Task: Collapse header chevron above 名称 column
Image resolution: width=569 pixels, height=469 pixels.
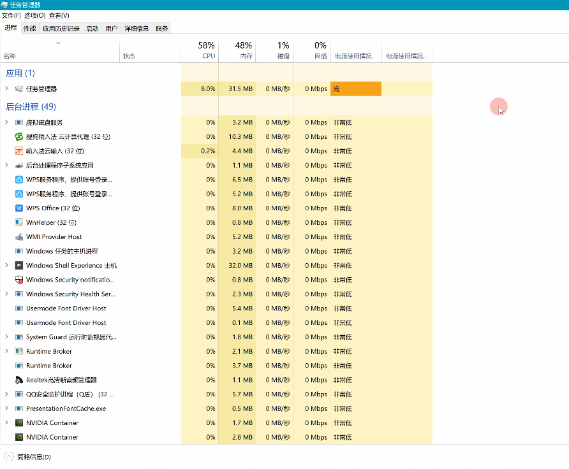Action: 58,43
